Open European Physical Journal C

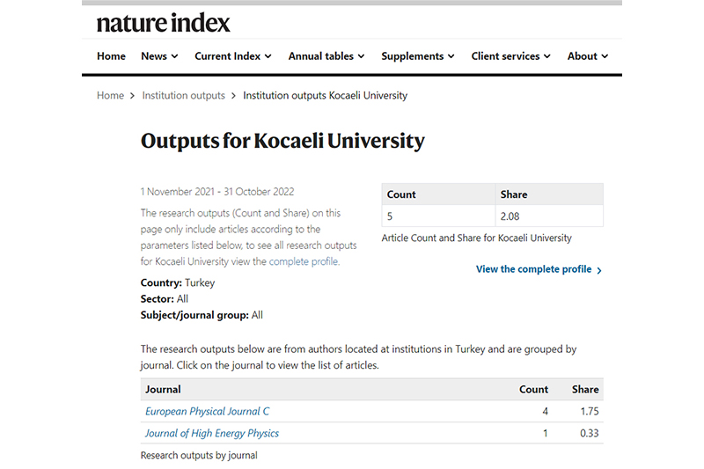coord(207,411)
